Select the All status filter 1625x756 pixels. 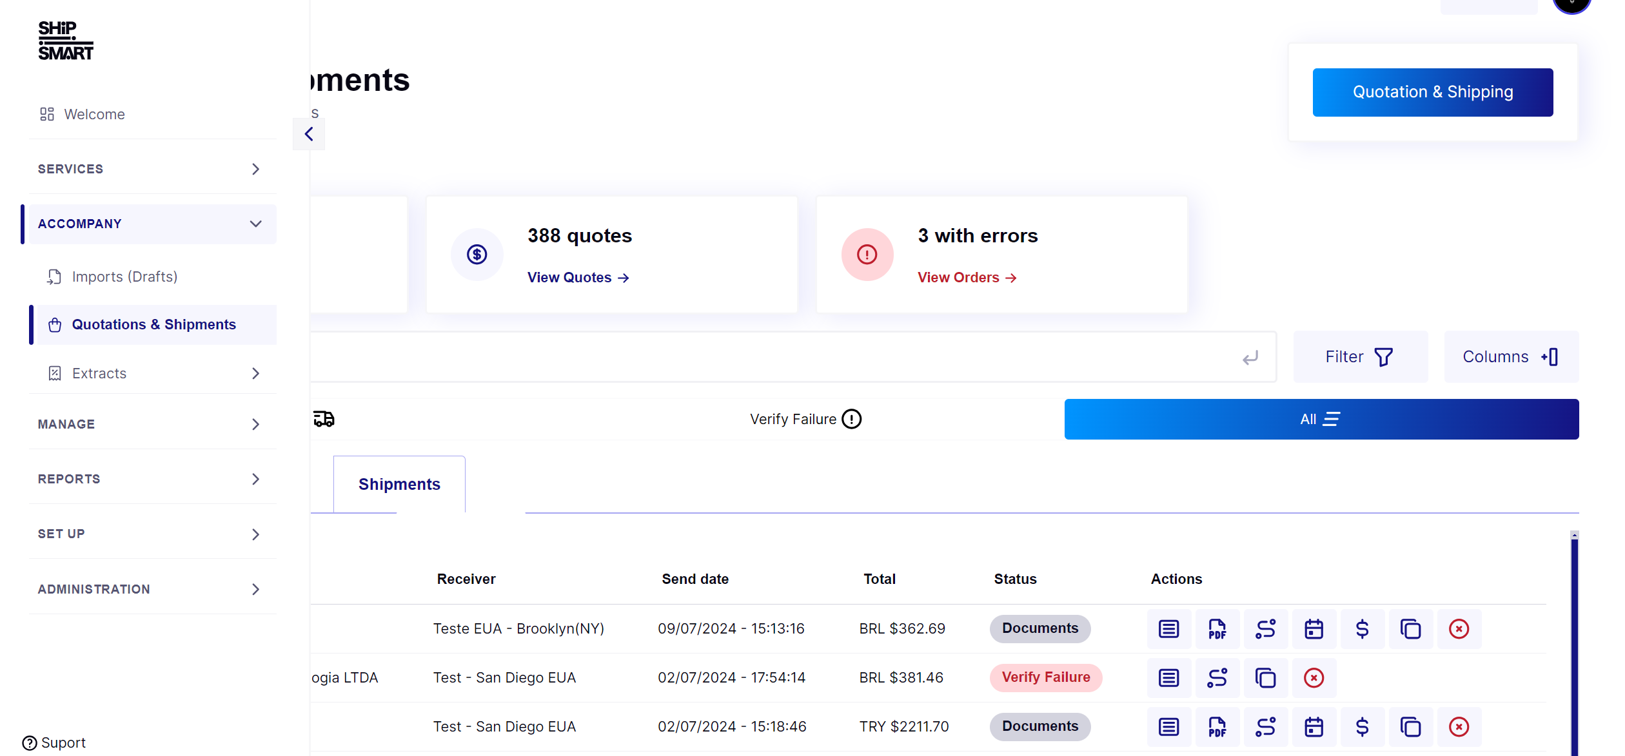[x=1321, y=419]
